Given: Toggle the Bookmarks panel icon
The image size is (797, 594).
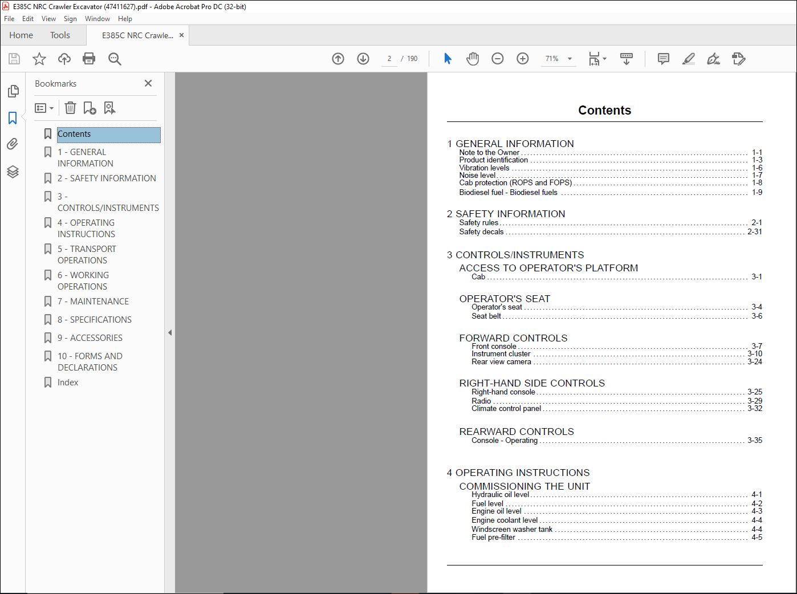Looking at the screenshot, I should click(x=13, y=118).
